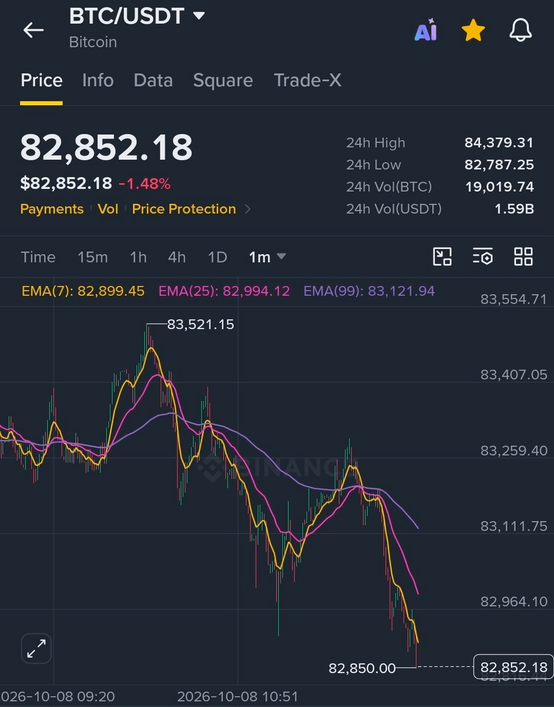Tap the 24h Vol(USDT) value 1.59B
The width and height of the screenshot is (554, 707).
514,209
